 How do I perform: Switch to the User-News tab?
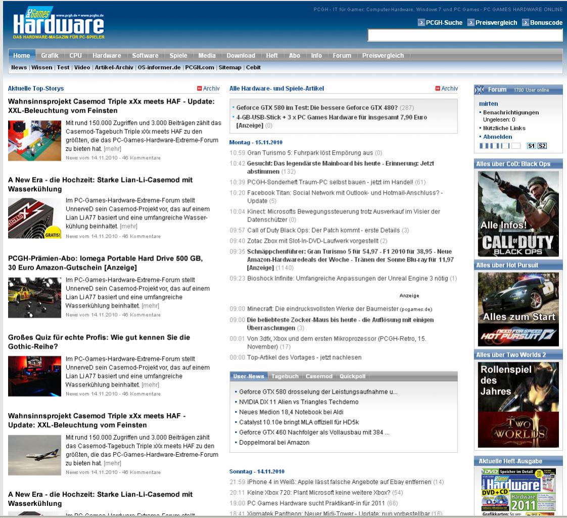pyautogui.click(x=249, y=376)
